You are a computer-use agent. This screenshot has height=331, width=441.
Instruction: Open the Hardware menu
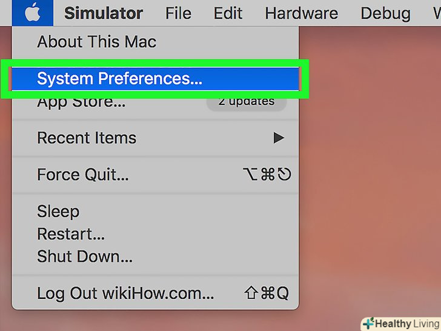click(301, 13)
